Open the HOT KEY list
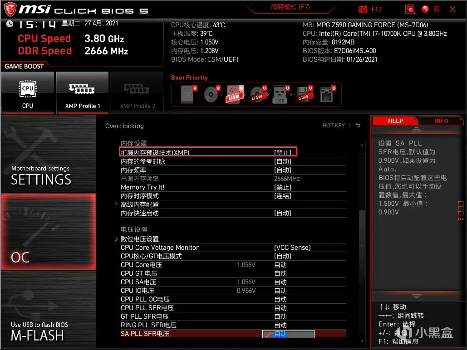The width and height of the screenshot is (467, 350). (x=333, y=126)
